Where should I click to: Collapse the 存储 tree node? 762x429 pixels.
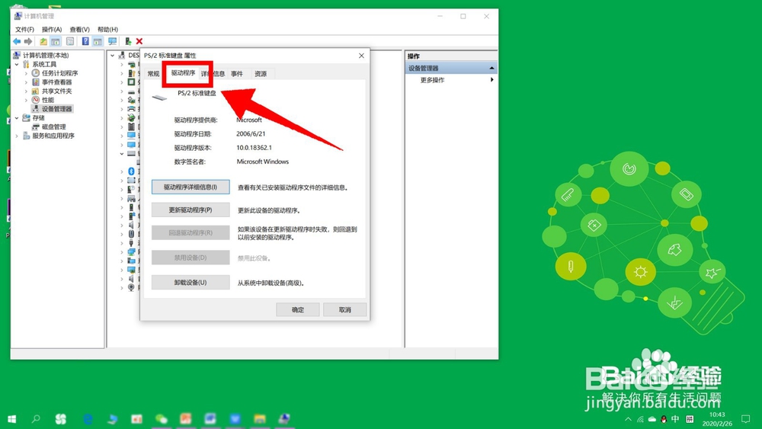[x=17, y=118]
